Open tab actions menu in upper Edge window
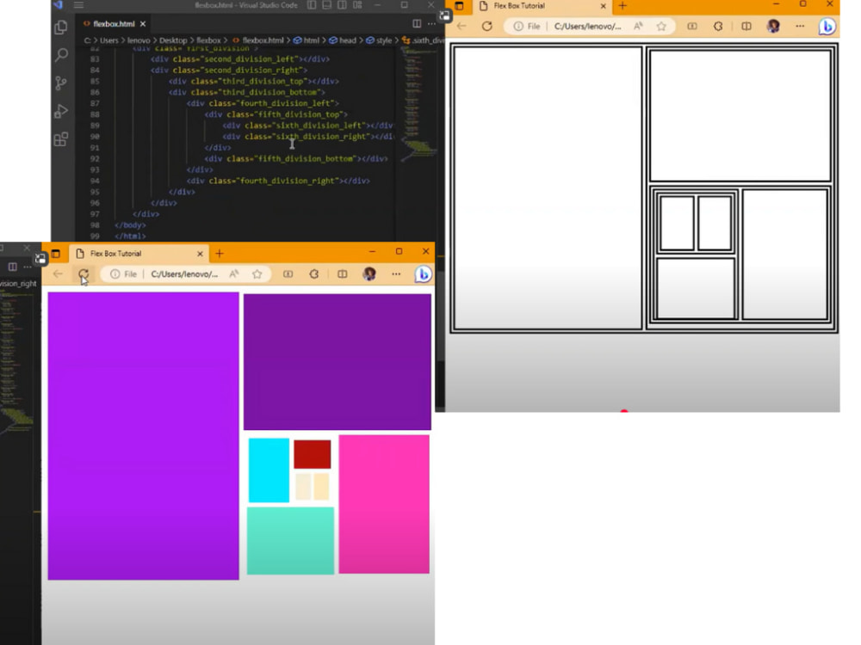Image resolution: width=861 pixels, height=645 pixels. tap(459, 6)
